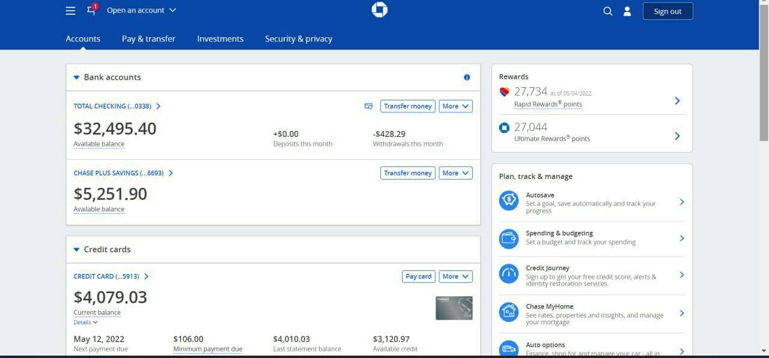Click the credit card image thumbnail

point(454,308)
